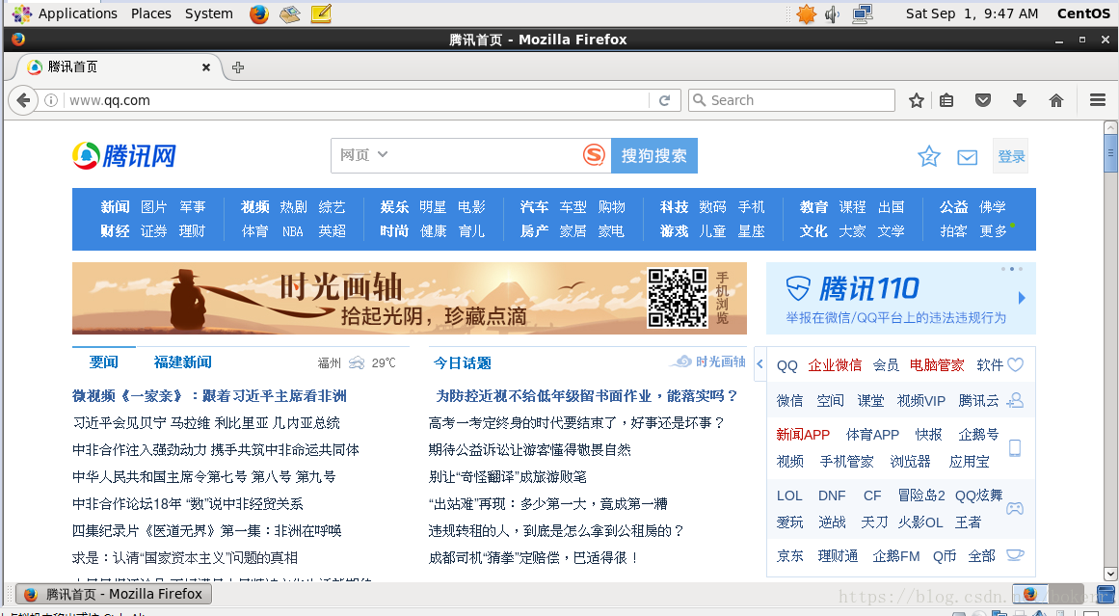Image resolution: width=1119 pixels, height=616 pixels.
Task: Open the Firefox hamburger menu
Action: pos(1098,100)
